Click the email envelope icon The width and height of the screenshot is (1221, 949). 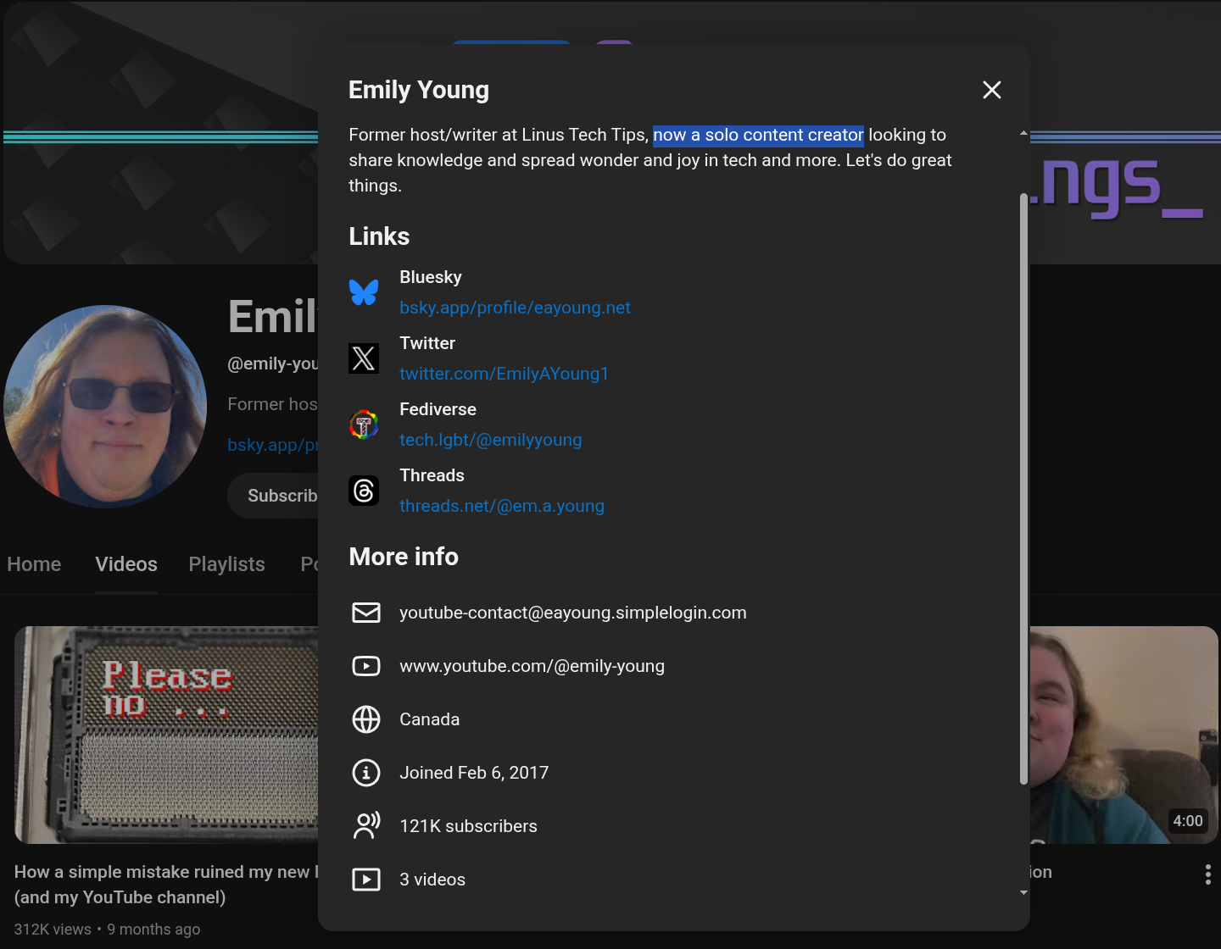click(x=366, y=613)
